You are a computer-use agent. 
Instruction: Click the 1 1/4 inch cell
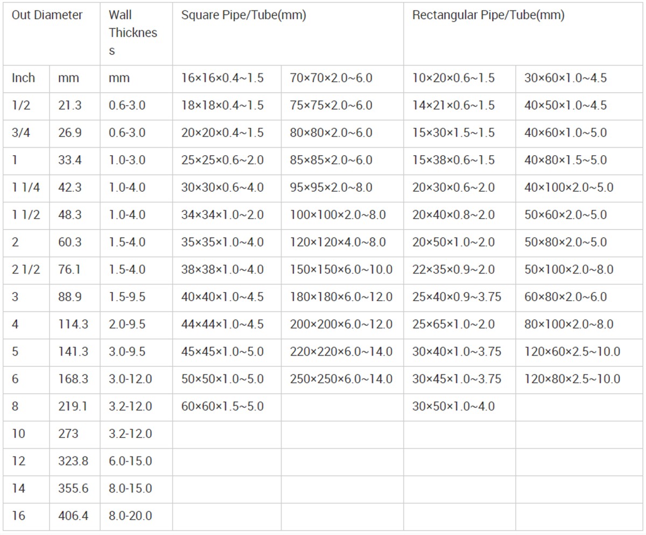26,187
